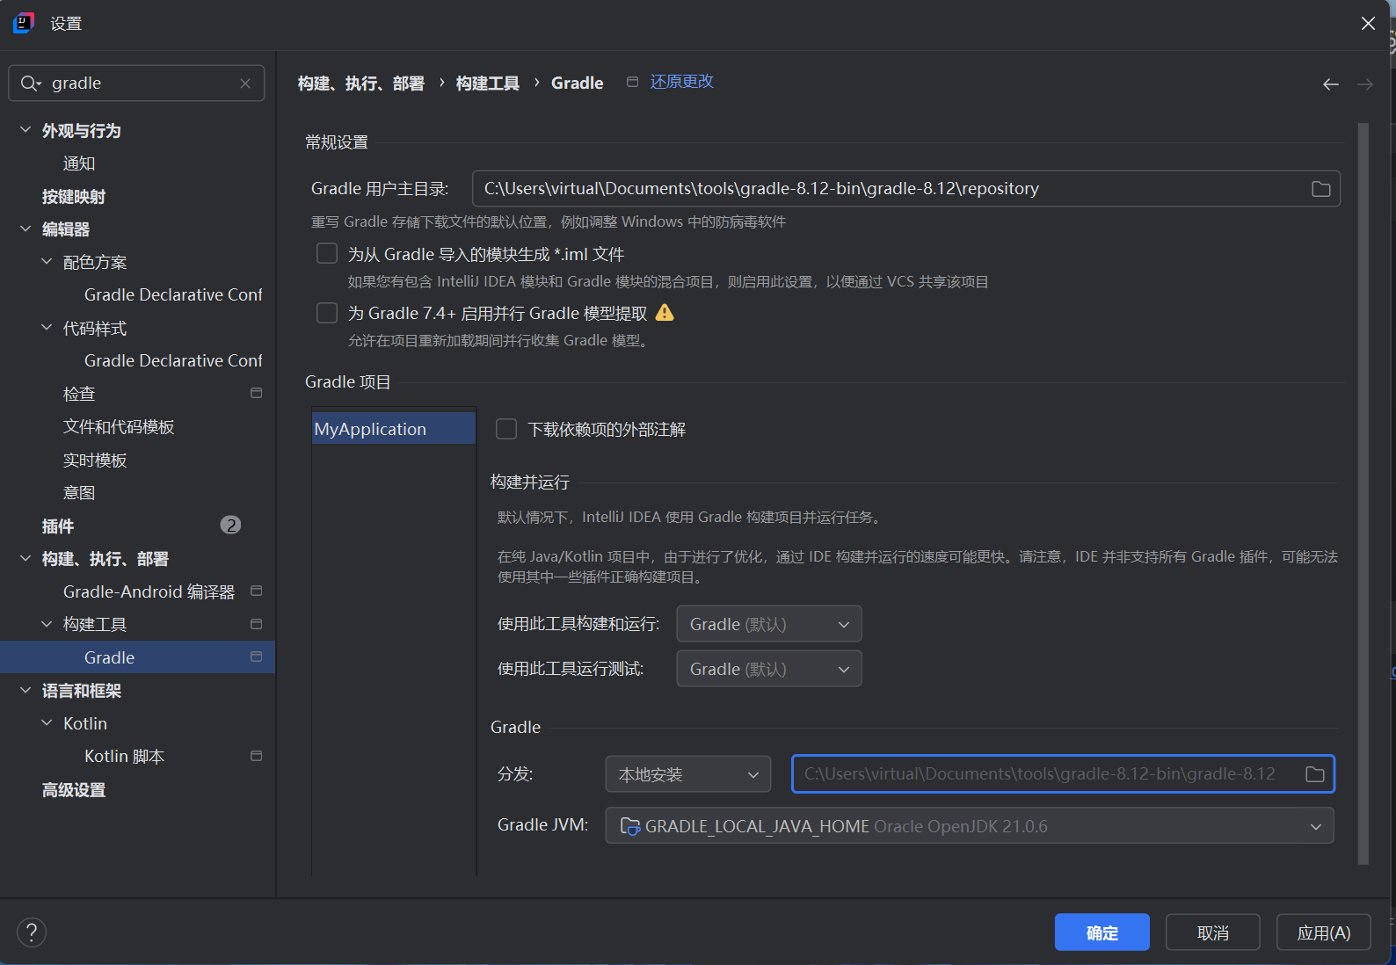Collapse the 外观与行为 tree section
The width and height of the screenshot is (1396, 965).
25,130
